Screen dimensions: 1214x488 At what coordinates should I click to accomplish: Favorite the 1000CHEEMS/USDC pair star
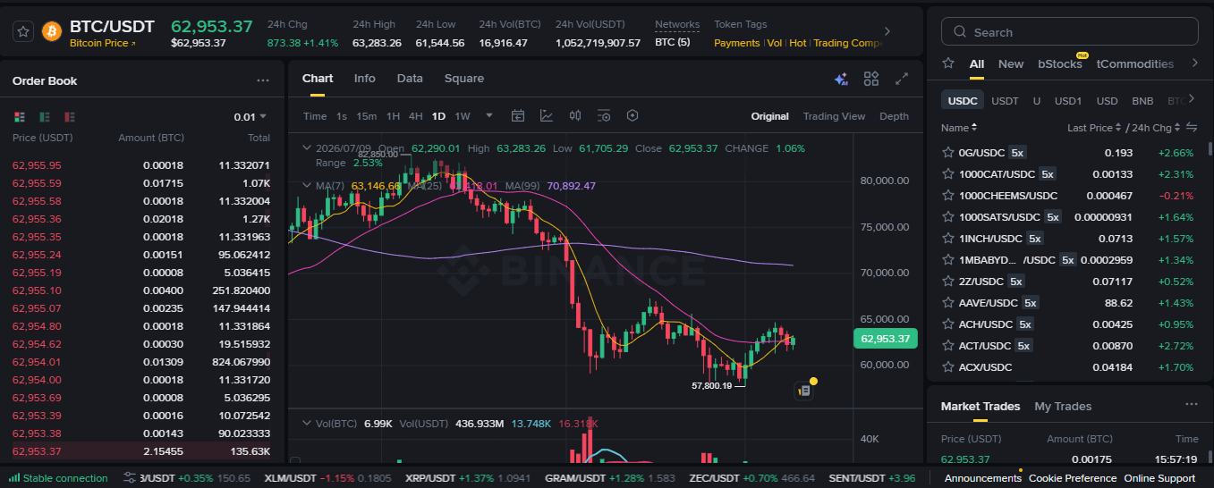[948, 196]
